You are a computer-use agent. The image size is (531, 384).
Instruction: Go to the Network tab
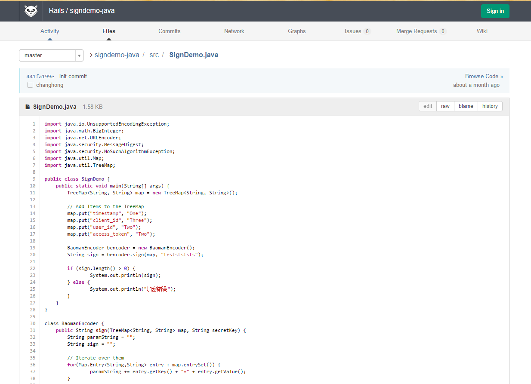234,31
